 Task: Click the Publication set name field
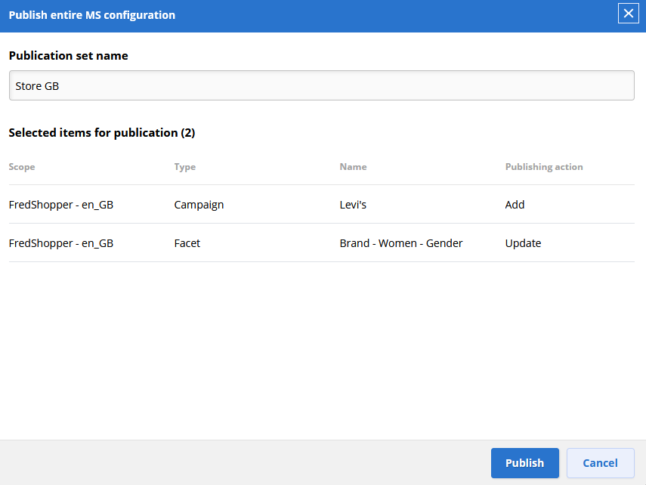(x=321, y=85)
